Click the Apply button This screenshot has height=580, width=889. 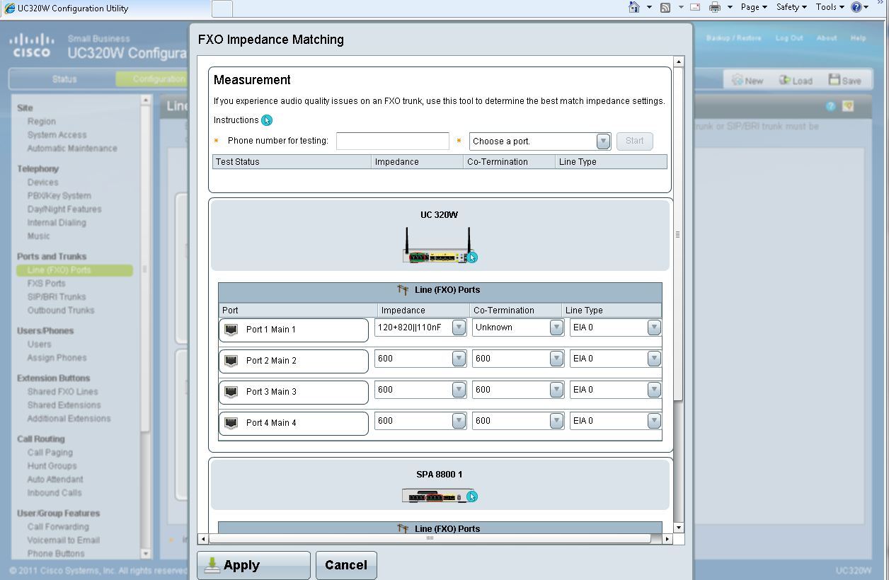[x=253, y=565]
